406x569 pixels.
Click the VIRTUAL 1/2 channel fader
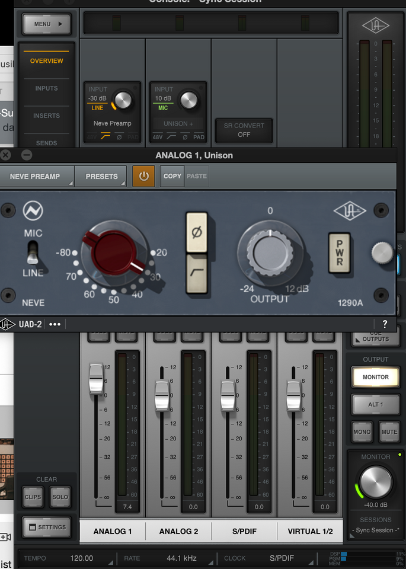[x=293, y=396]
